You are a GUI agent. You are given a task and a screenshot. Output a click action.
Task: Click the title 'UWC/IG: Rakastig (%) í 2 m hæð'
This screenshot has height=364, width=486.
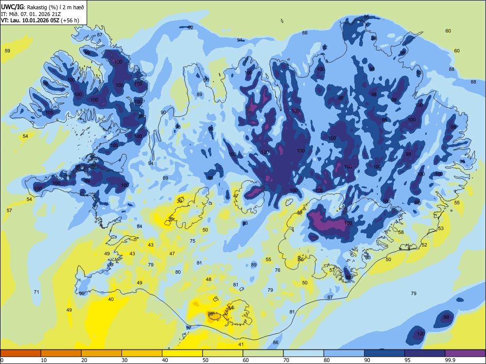pyautogui.click(x=42, y=7)
